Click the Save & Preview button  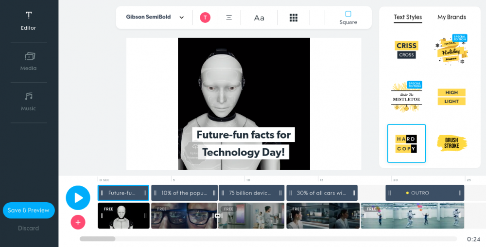[29, 211]
